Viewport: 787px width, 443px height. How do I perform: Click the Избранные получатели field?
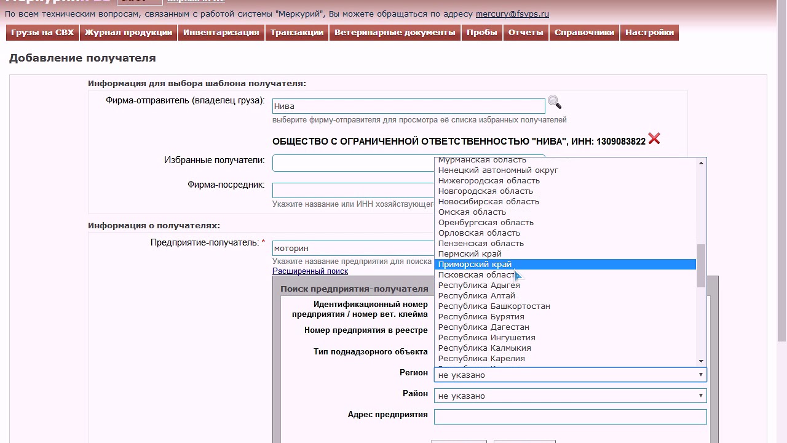click(x=353, y=163)
